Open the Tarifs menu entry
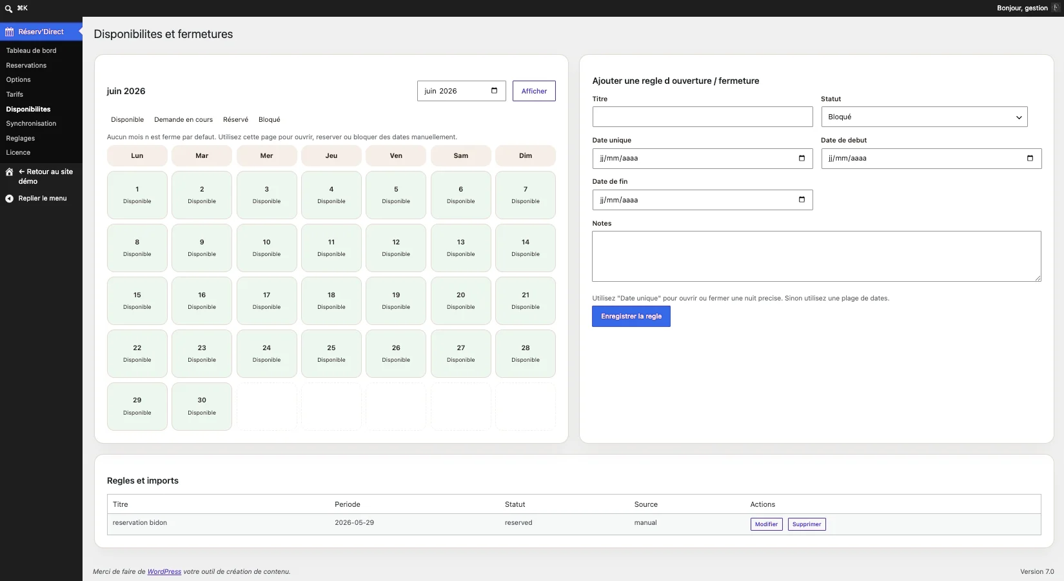 click(15, 94)
